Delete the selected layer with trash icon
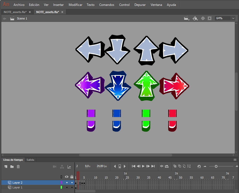This screenshot has width=239, height=193. click(x=18, y=167)
